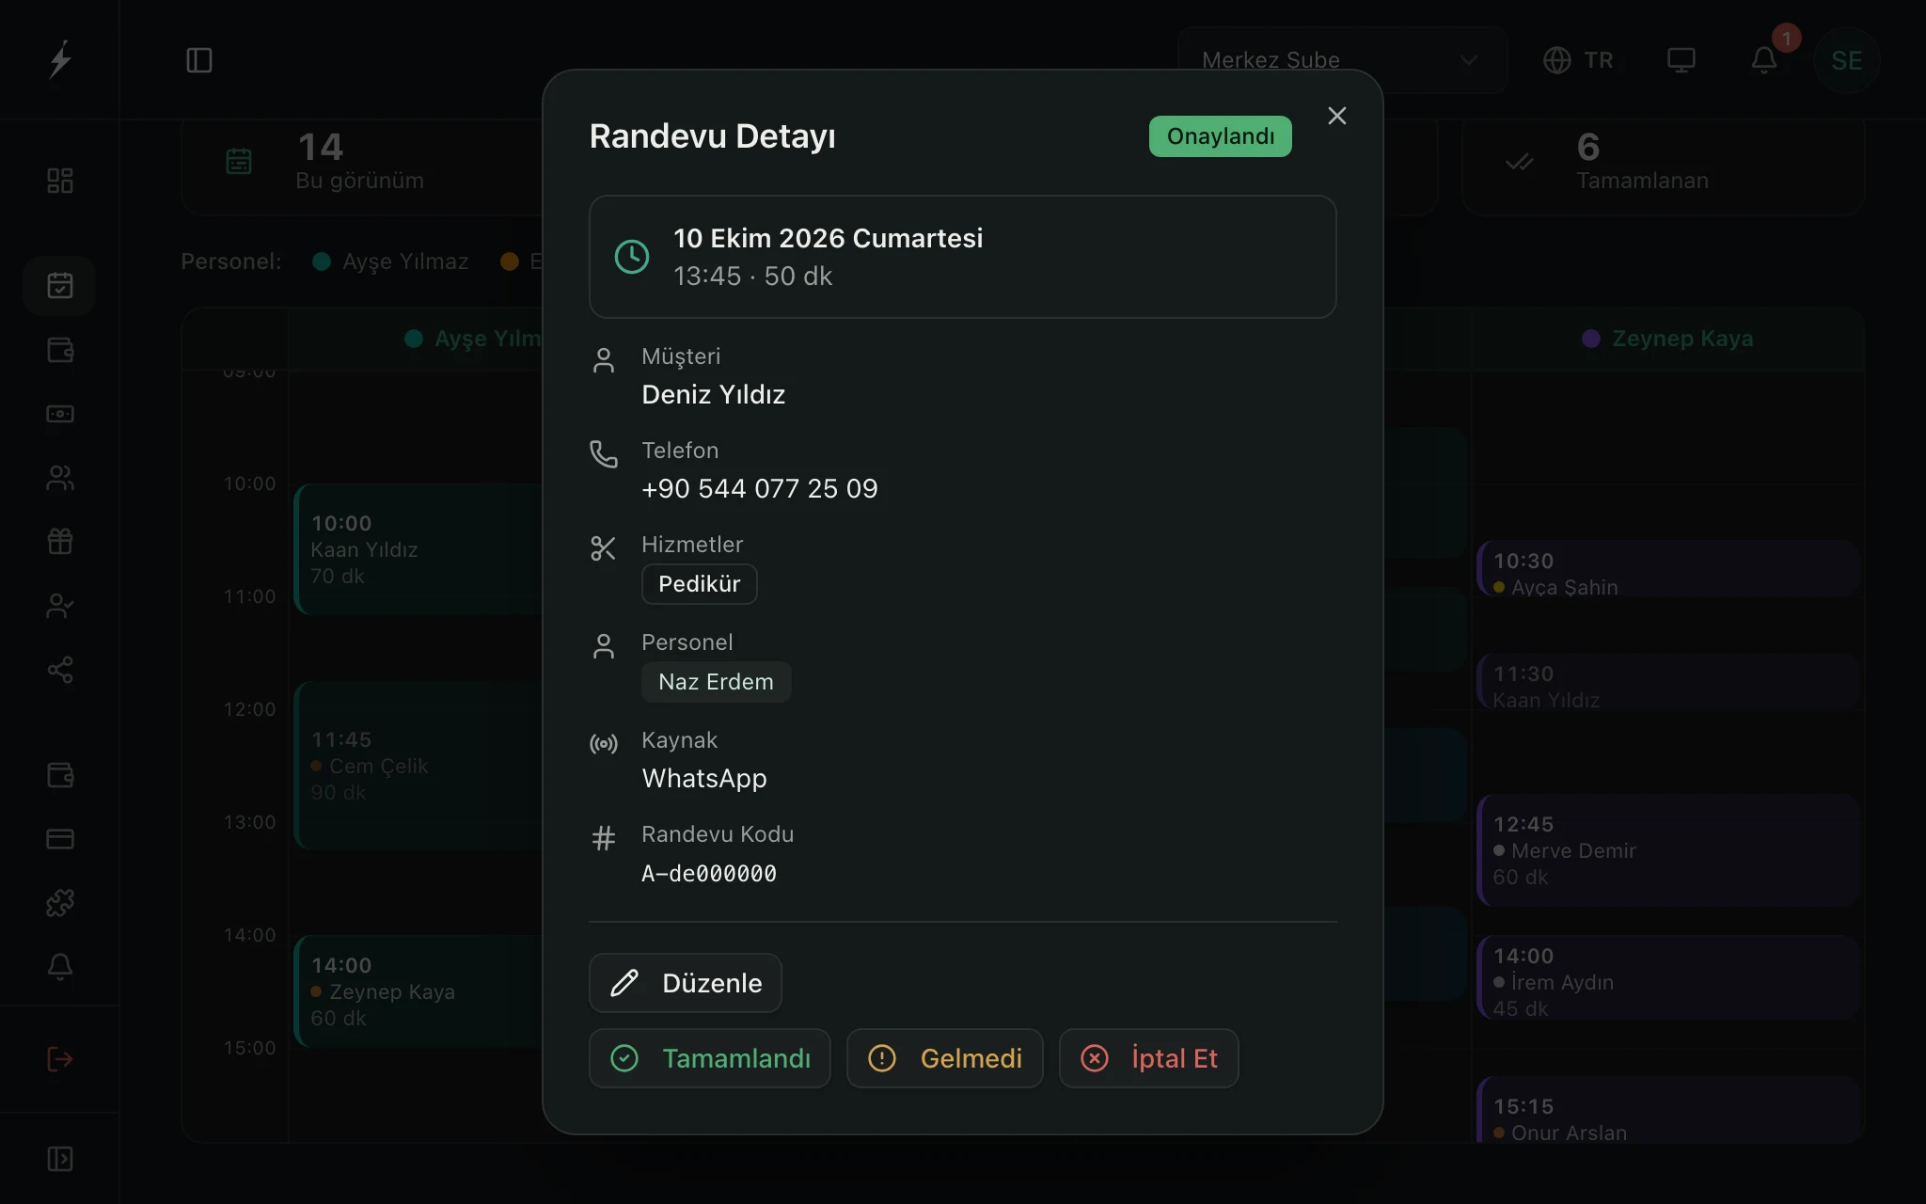Cancel appointment with İptal Et

[1148, 1058]
